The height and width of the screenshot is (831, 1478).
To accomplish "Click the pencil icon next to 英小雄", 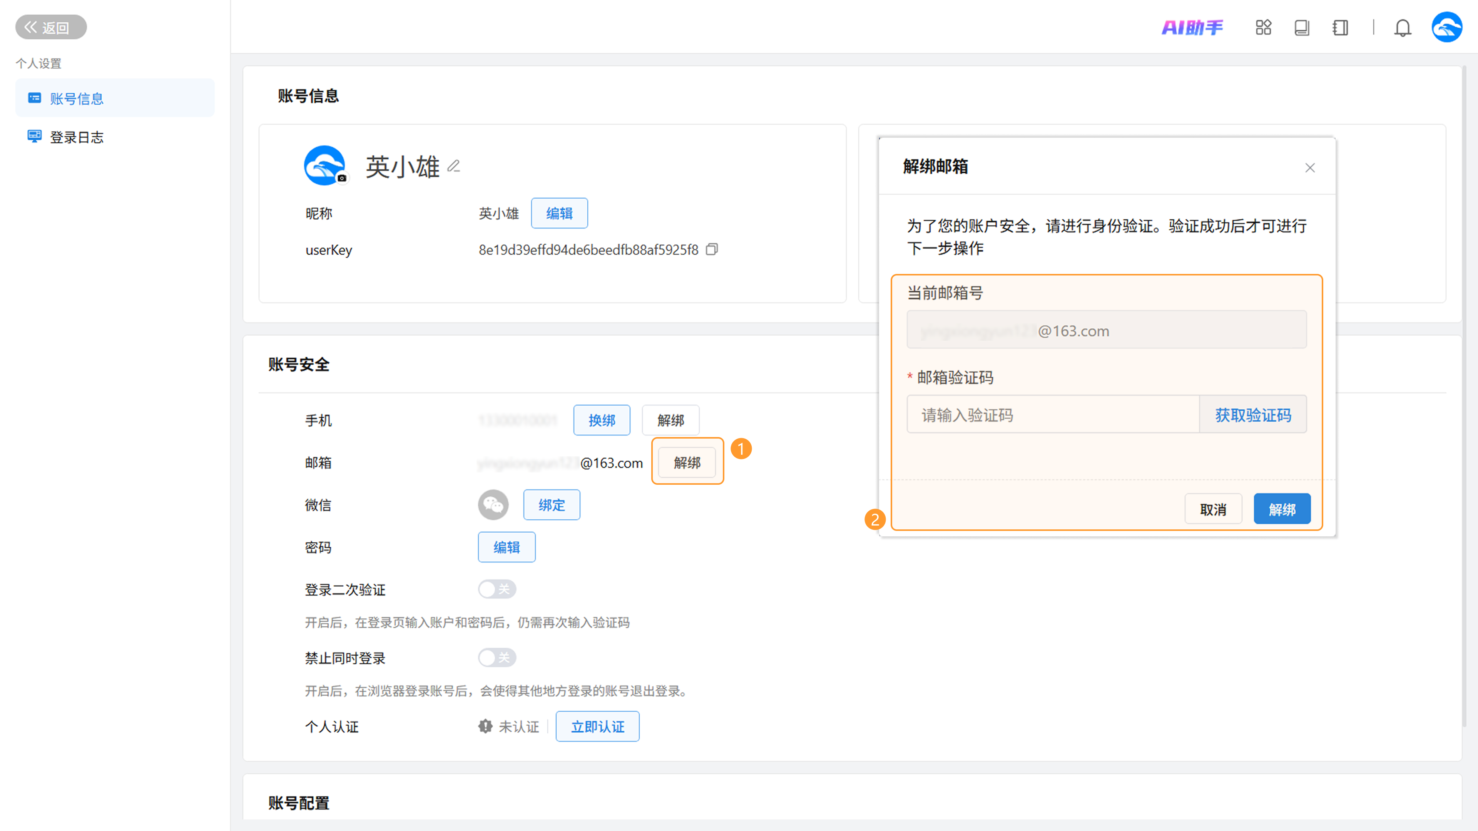I will 454,166.
